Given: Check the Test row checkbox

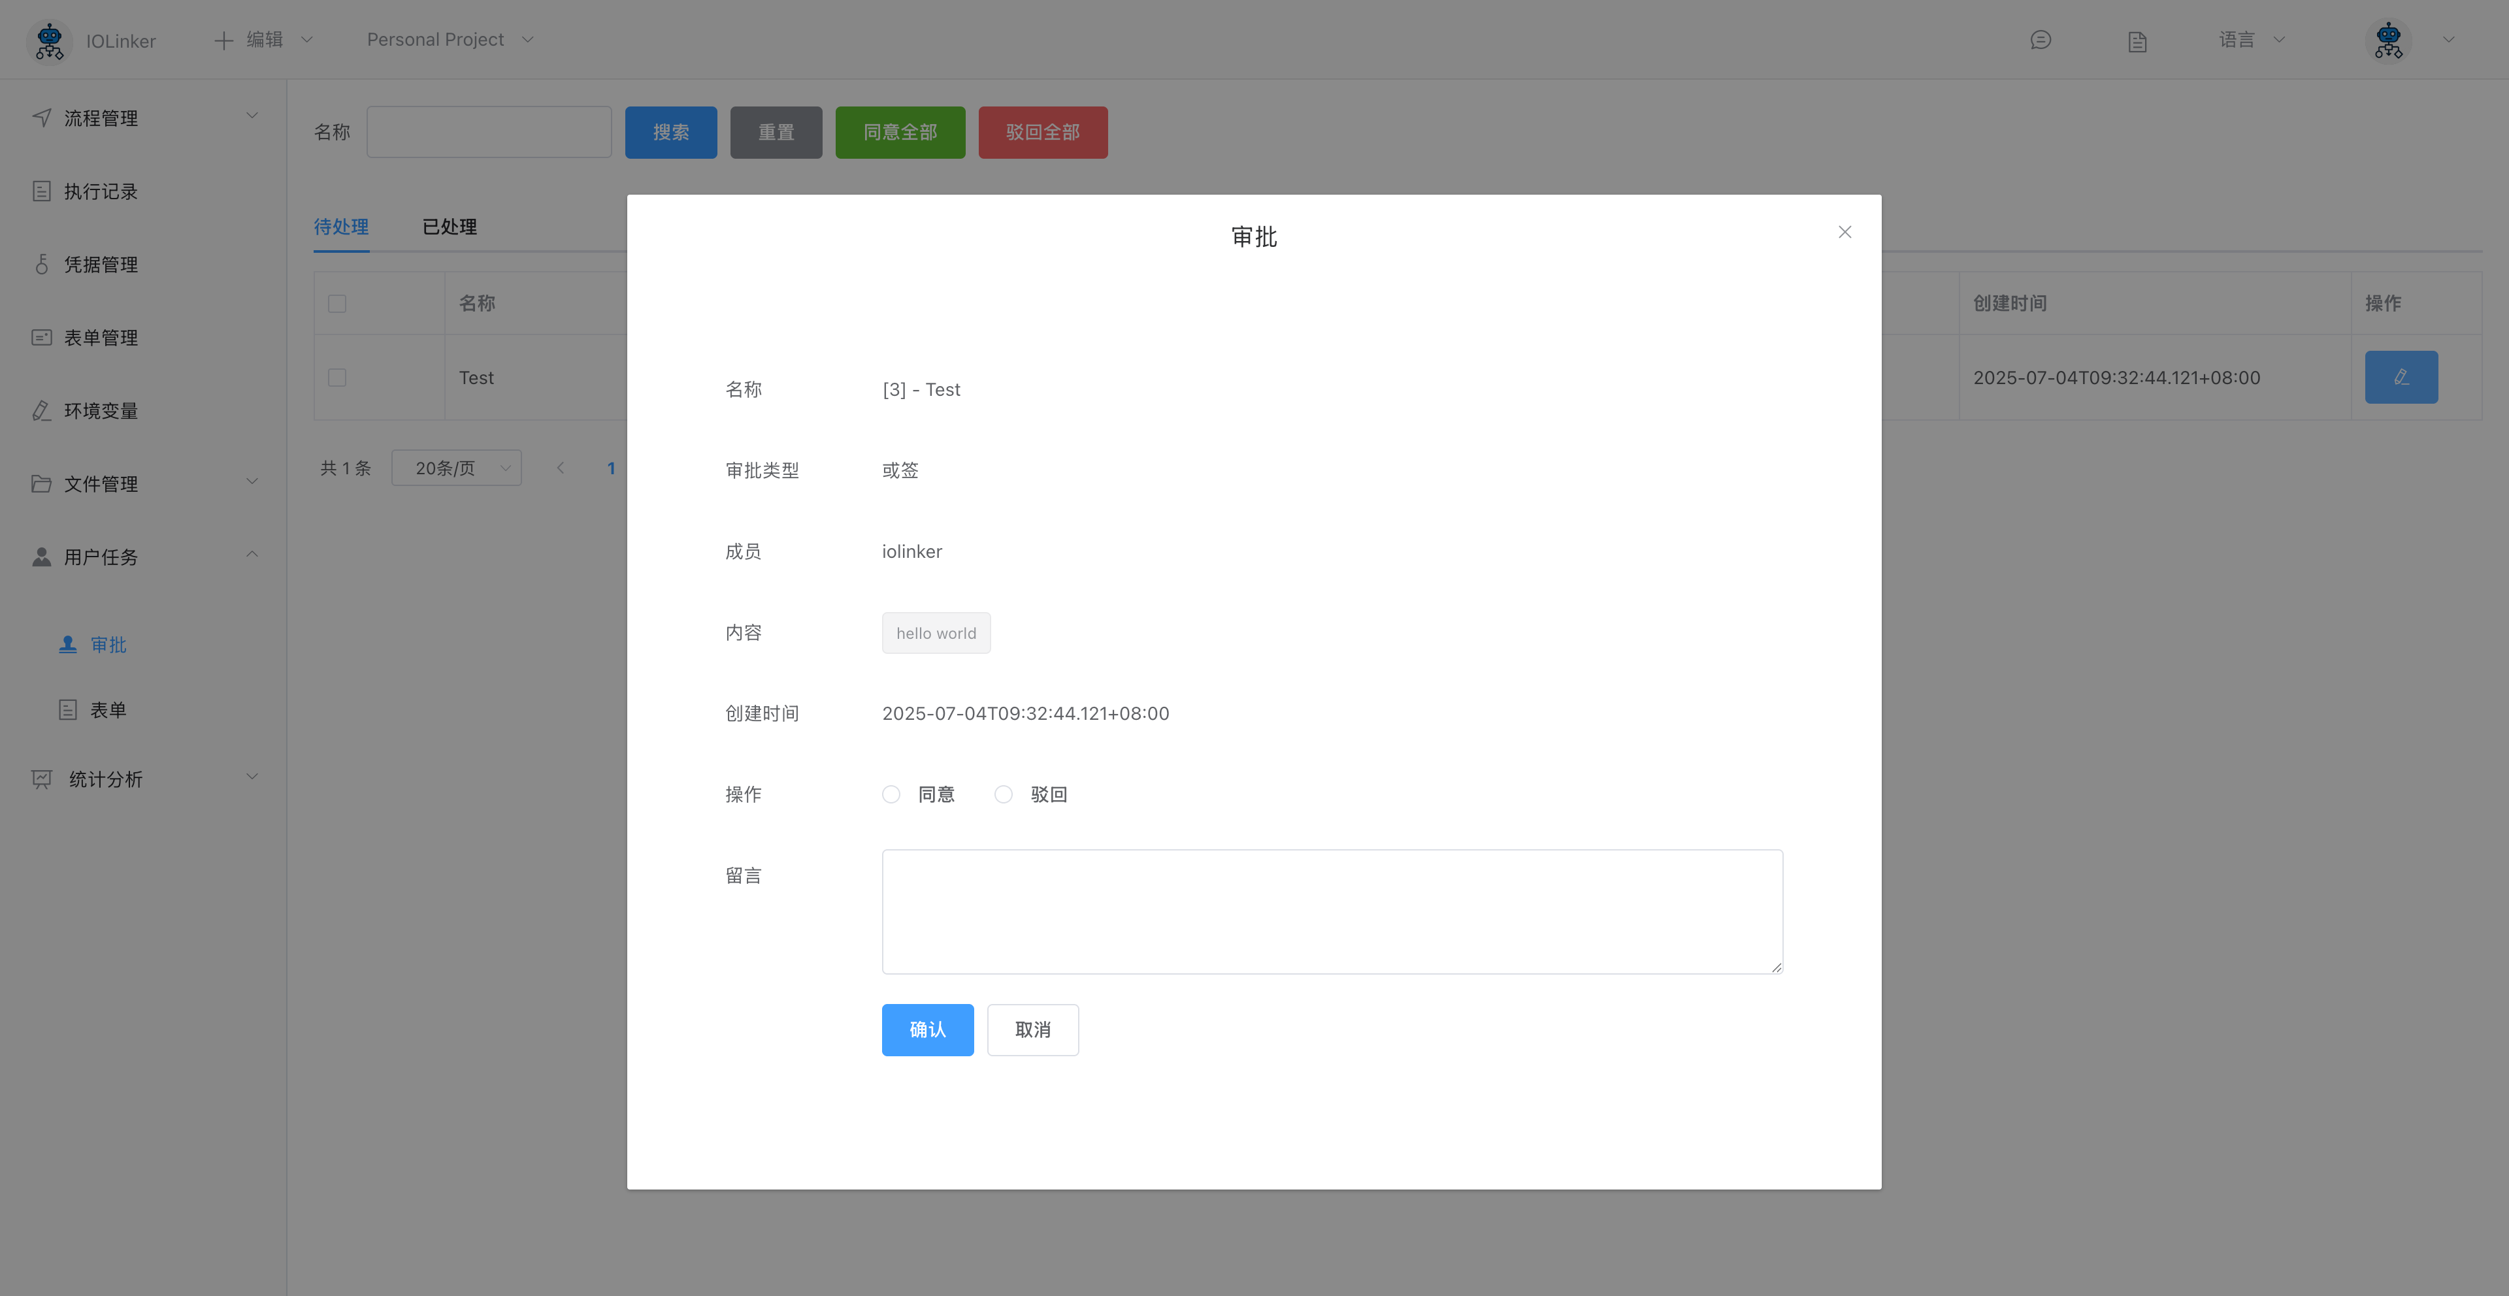Looking at the screenshot, I should [x=337, y=377].
